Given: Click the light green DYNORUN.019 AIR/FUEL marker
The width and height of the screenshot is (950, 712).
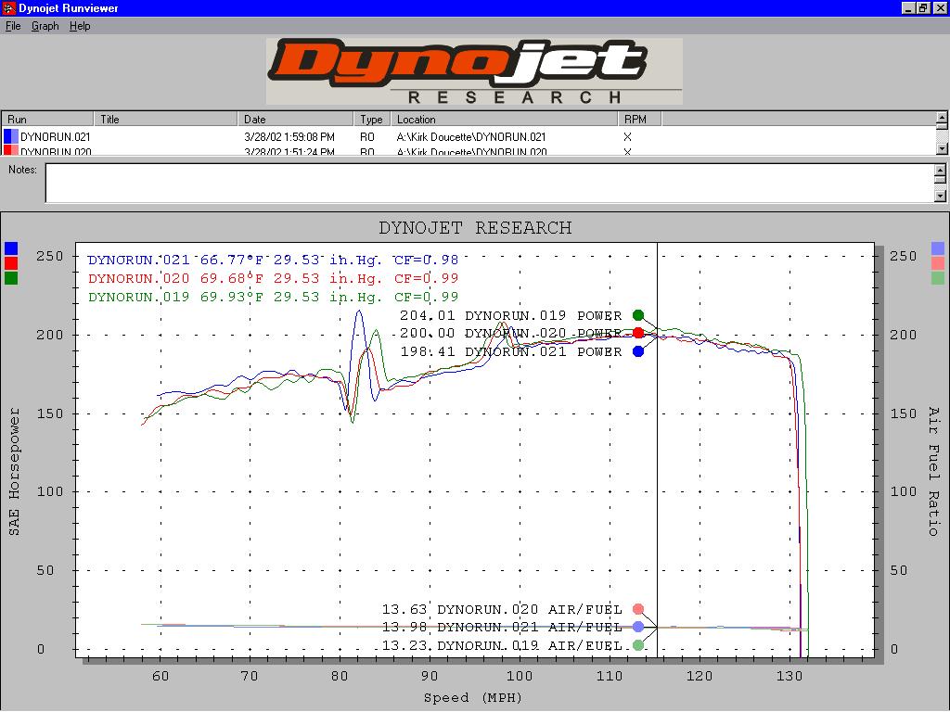Looking at the screenshot, I should point(638,645).
